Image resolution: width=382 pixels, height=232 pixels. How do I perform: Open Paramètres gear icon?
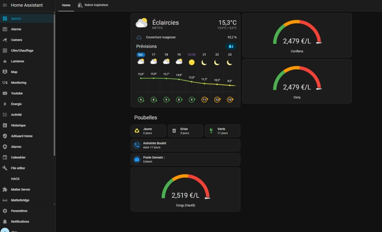5,211
